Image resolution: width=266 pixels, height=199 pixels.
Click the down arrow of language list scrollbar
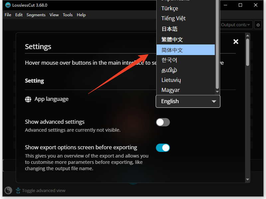pyautogui.click(x=217, y=92)
